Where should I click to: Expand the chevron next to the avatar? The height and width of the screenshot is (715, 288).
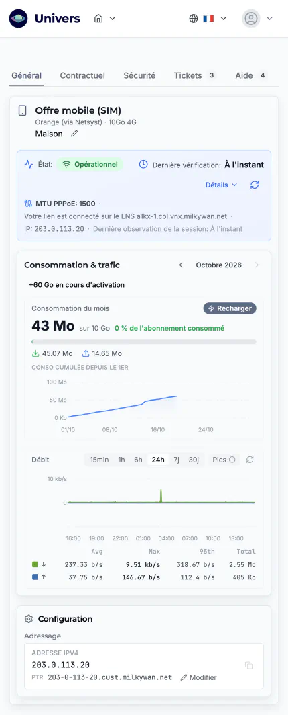269,18
